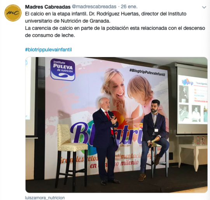The width and height of the screenshot is (210, 200).
Task: Click the seated bearded man in the photo
Action: (153, 139)
